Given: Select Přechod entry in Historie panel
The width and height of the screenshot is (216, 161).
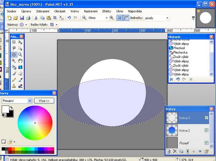Looking at the screenshot, I should pos(179,47).
